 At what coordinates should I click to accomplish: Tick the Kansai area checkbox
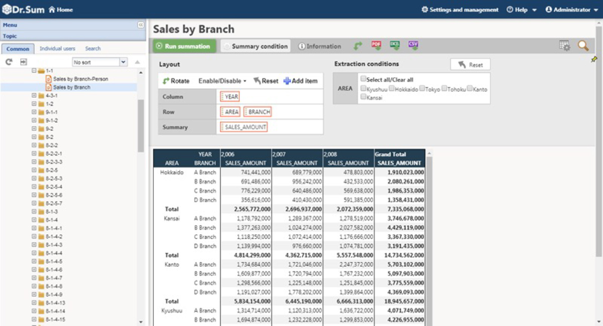click(x=364, y=97)
